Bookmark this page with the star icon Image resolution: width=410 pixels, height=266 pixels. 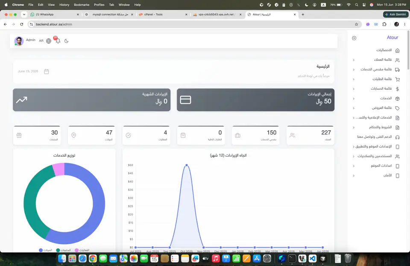356,24
